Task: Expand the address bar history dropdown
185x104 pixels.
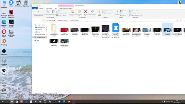Action: pyautogui.click(x=177, y=20)
